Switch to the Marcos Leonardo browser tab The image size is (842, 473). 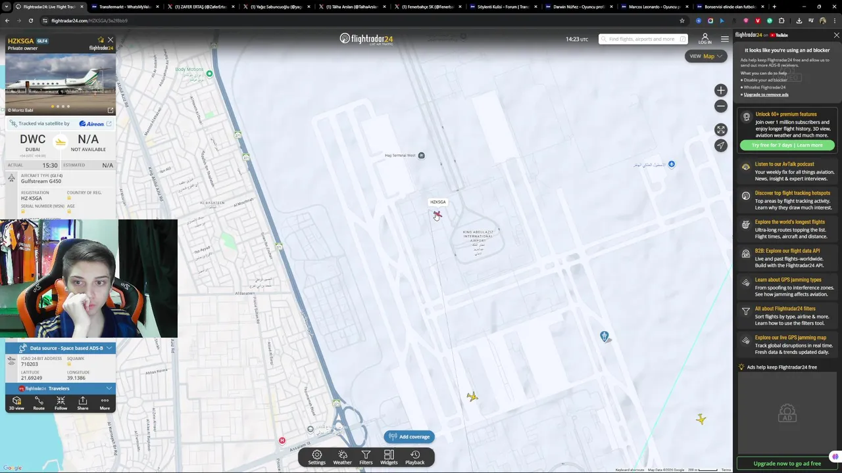click(655, 7)
